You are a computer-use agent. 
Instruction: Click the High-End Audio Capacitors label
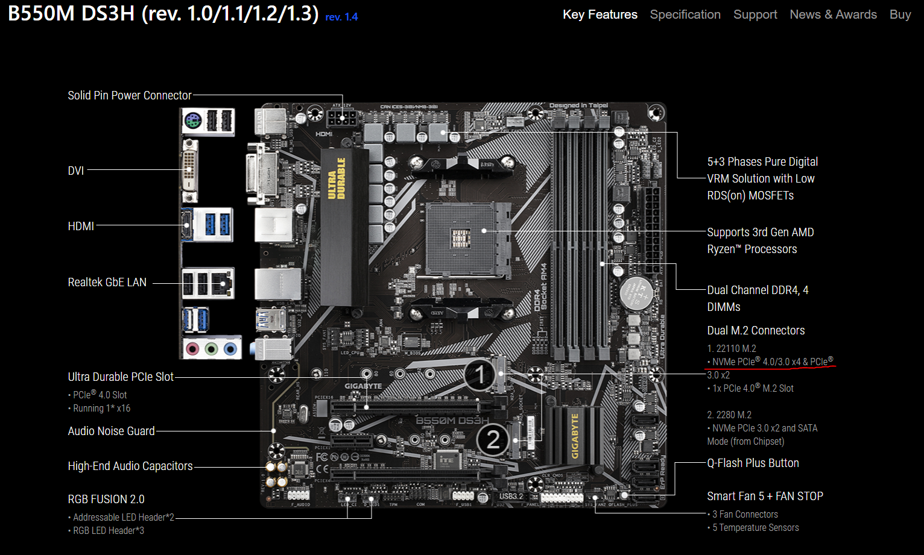130,466
